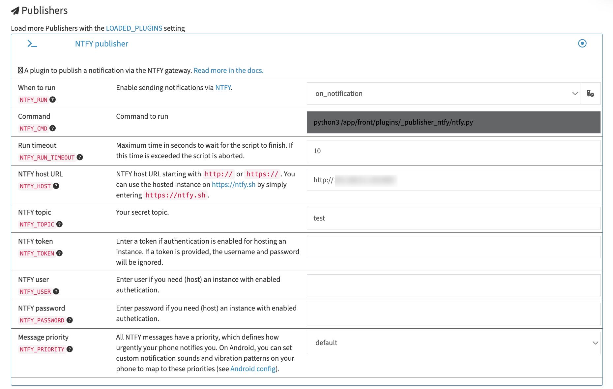Click the https://ntfy.sh red code snippet
613x389 pixels.
pos(176,195)
